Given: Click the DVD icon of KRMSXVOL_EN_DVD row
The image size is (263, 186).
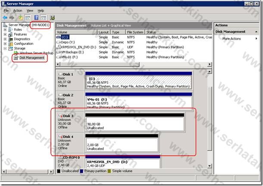Looking at the screenshot, I should [59, 47].
